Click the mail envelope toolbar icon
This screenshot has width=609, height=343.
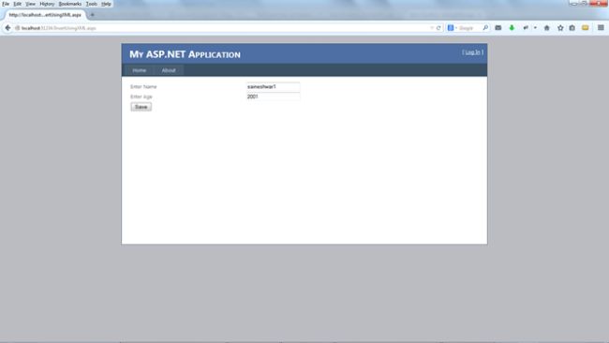498,28
